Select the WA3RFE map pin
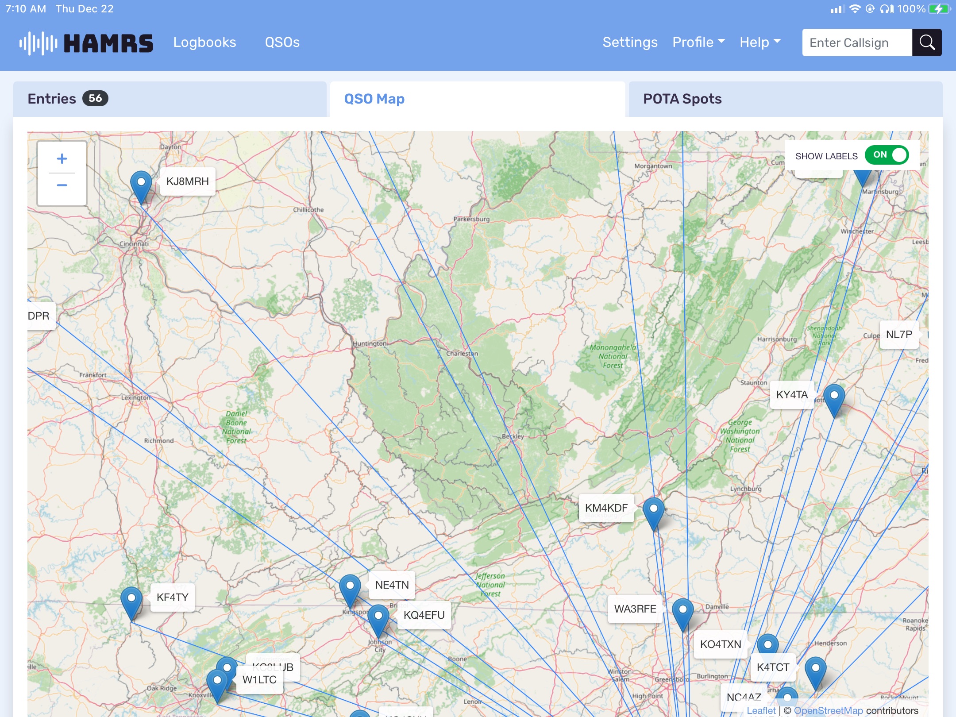Image resolution: width=956 pixels, height=717 pixels. tap(682, 615)
